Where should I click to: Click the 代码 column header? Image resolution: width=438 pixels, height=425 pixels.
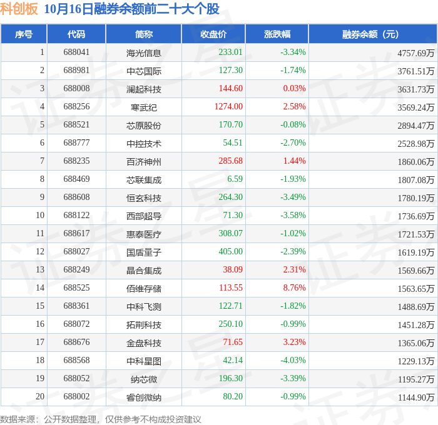click(x=76, y=34)
